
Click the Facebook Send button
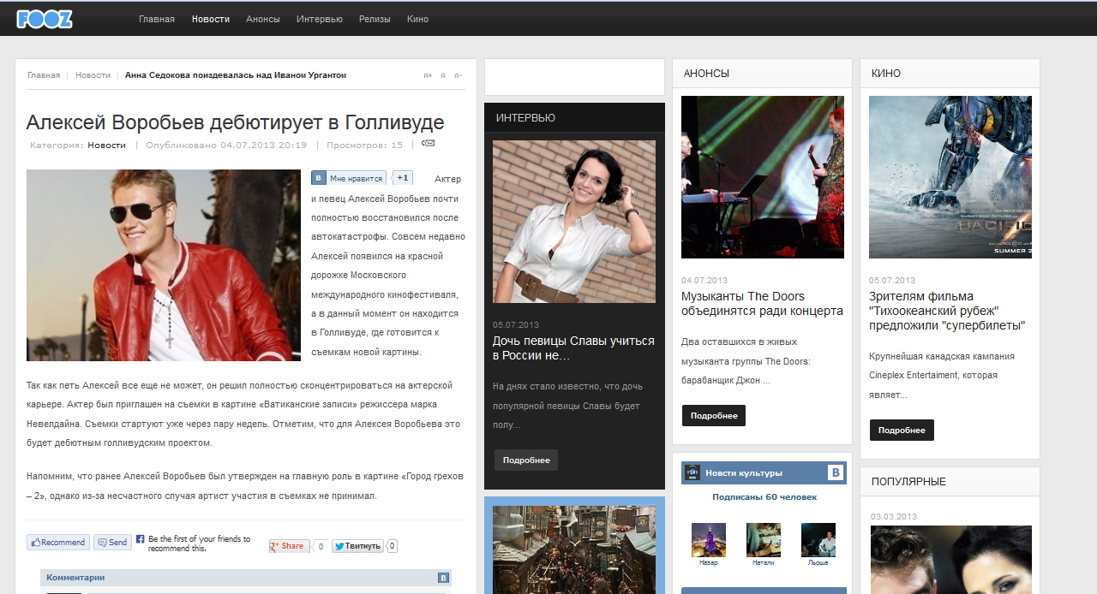click(112, 542)
